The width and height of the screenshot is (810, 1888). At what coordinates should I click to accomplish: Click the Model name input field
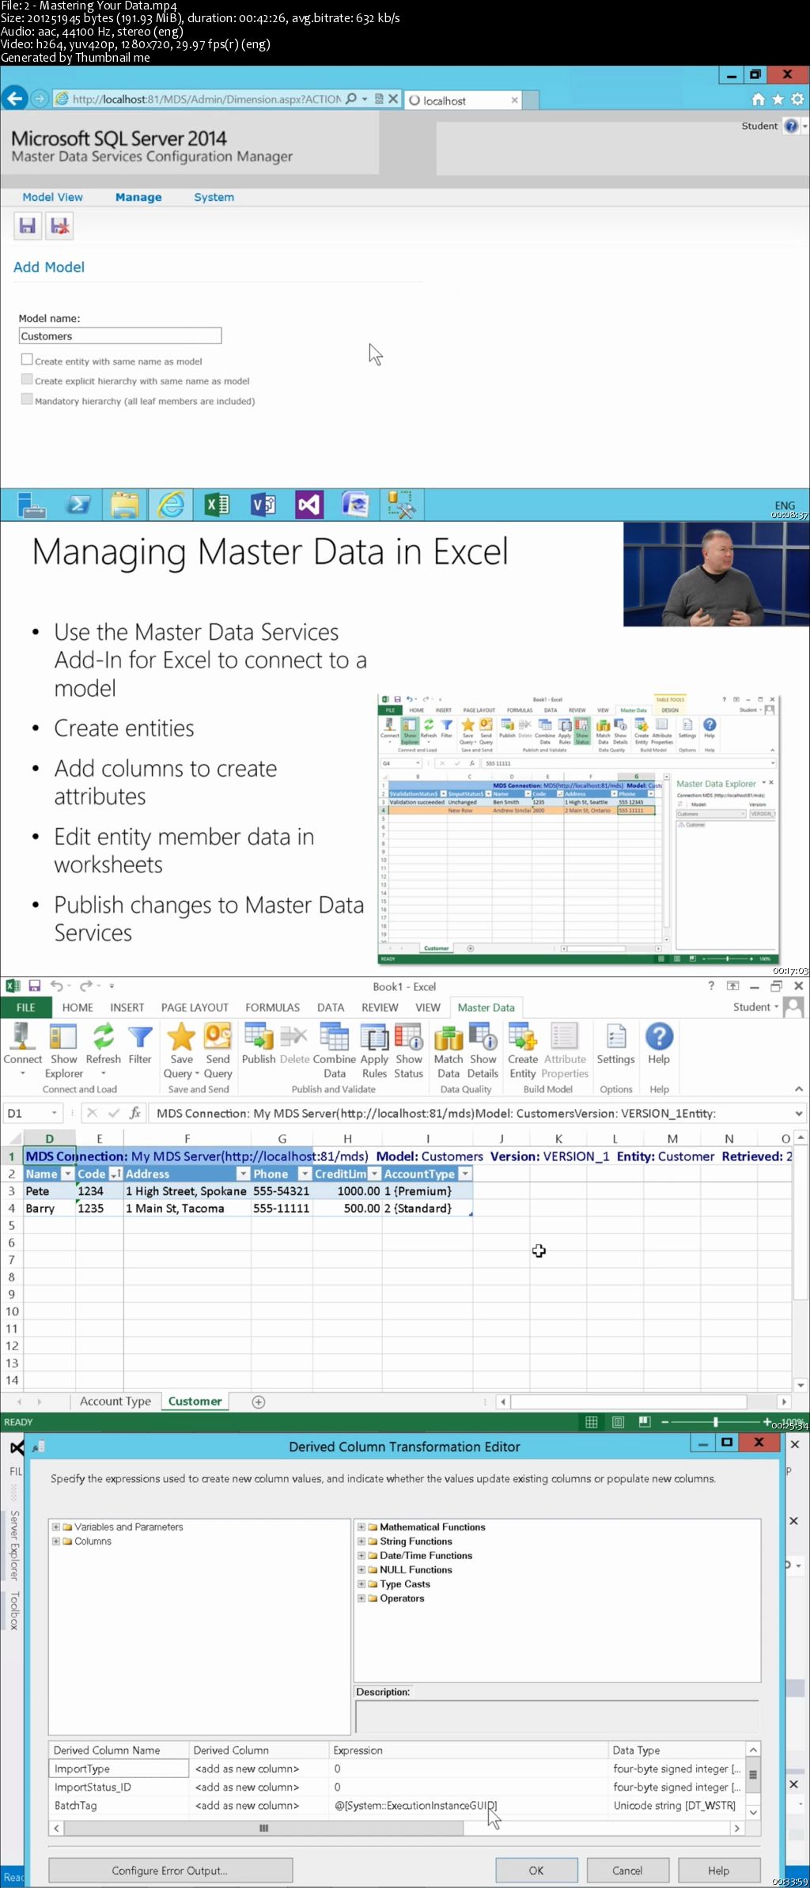(120, 336)
